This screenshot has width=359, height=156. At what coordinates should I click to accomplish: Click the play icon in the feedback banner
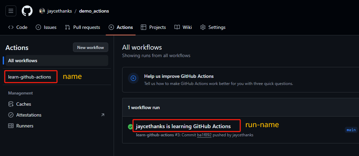(133, 78)
